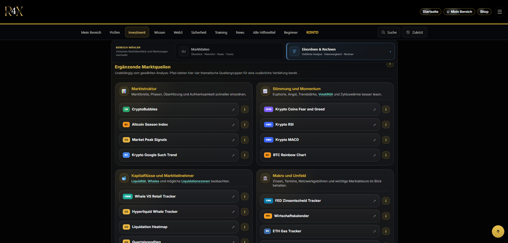Show info for Market Peak Signals

pos(245,140)
